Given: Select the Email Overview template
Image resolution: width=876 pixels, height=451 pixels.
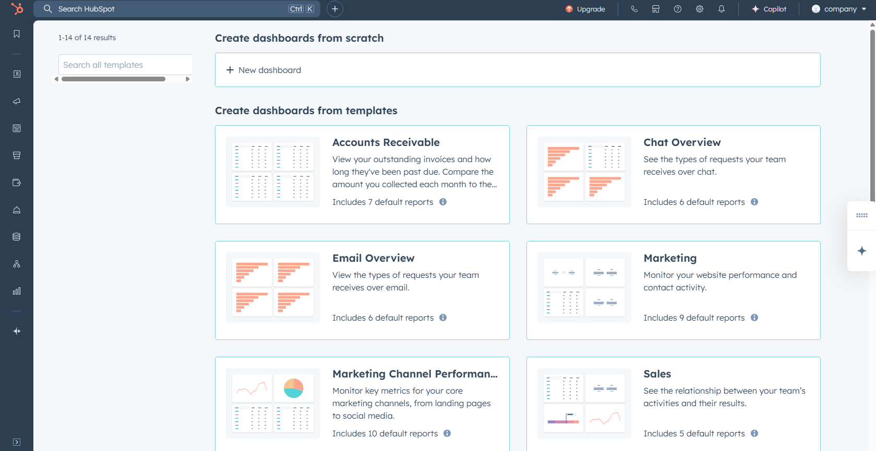Looking at the screenshot, I should coord(362,290).
